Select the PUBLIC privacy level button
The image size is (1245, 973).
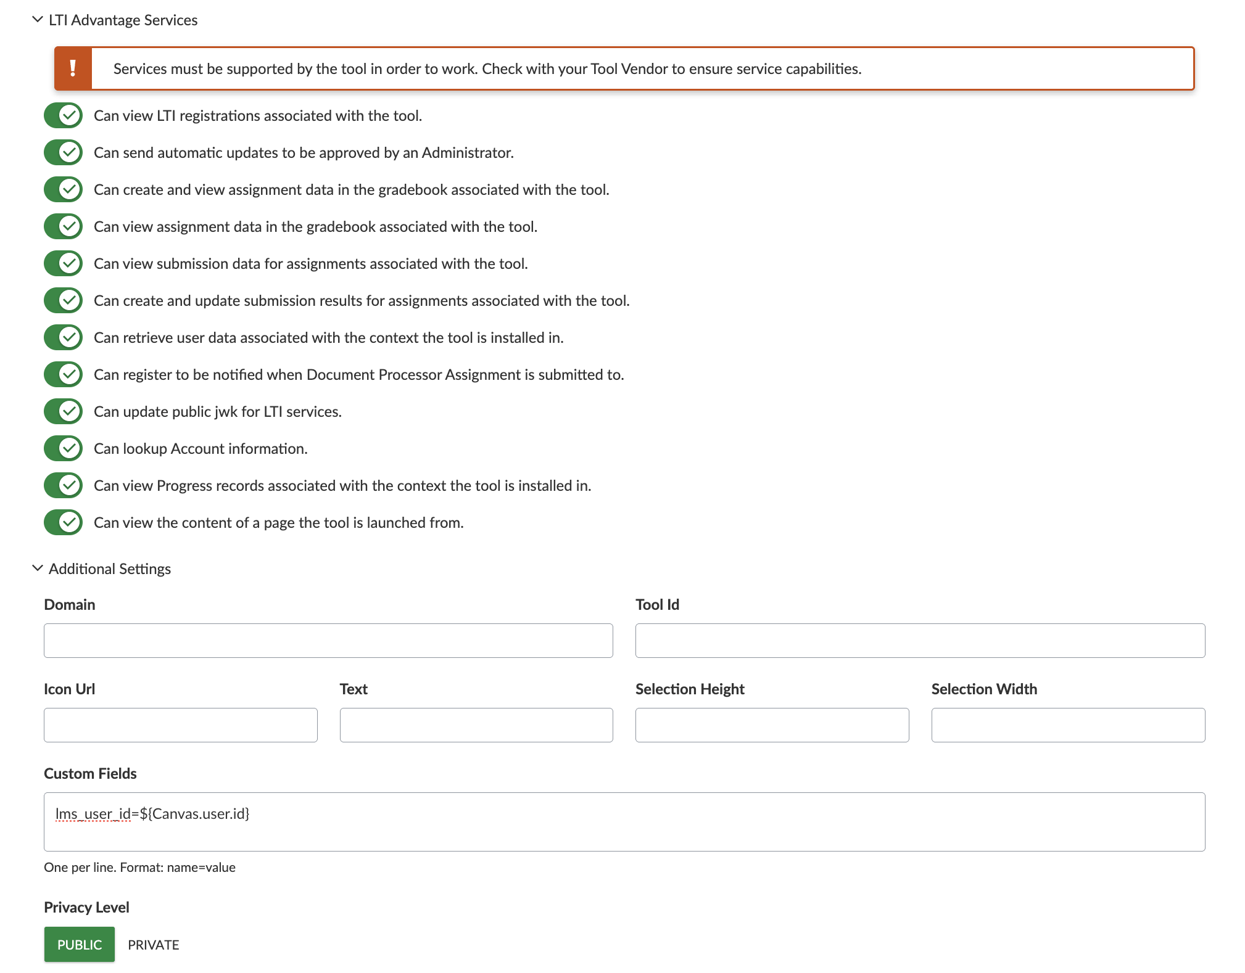pyautogui.click(x=80, y=945)
